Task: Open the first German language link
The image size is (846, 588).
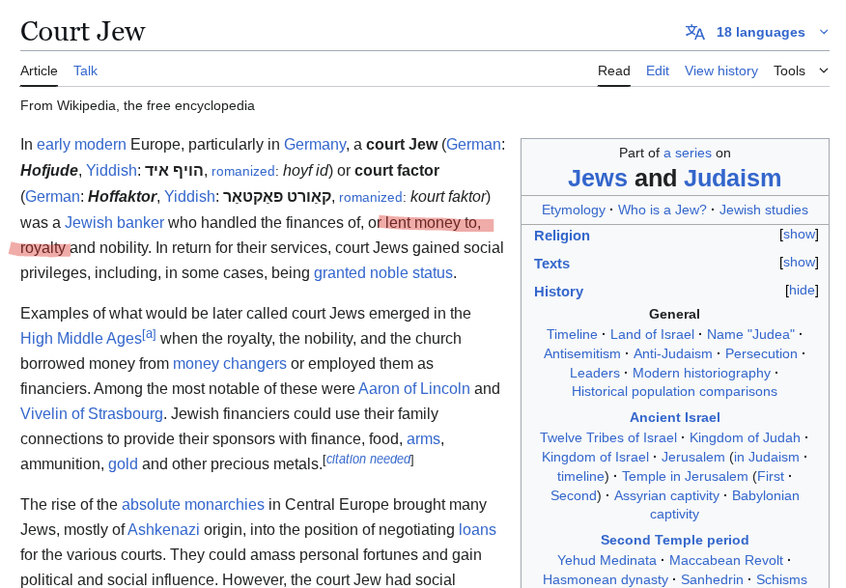Action: tap(473, 145)
